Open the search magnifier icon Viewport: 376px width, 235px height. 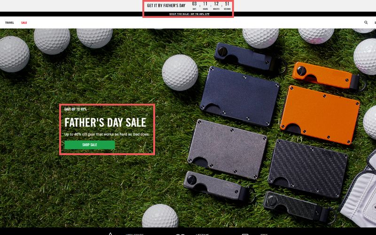(366, 22)
